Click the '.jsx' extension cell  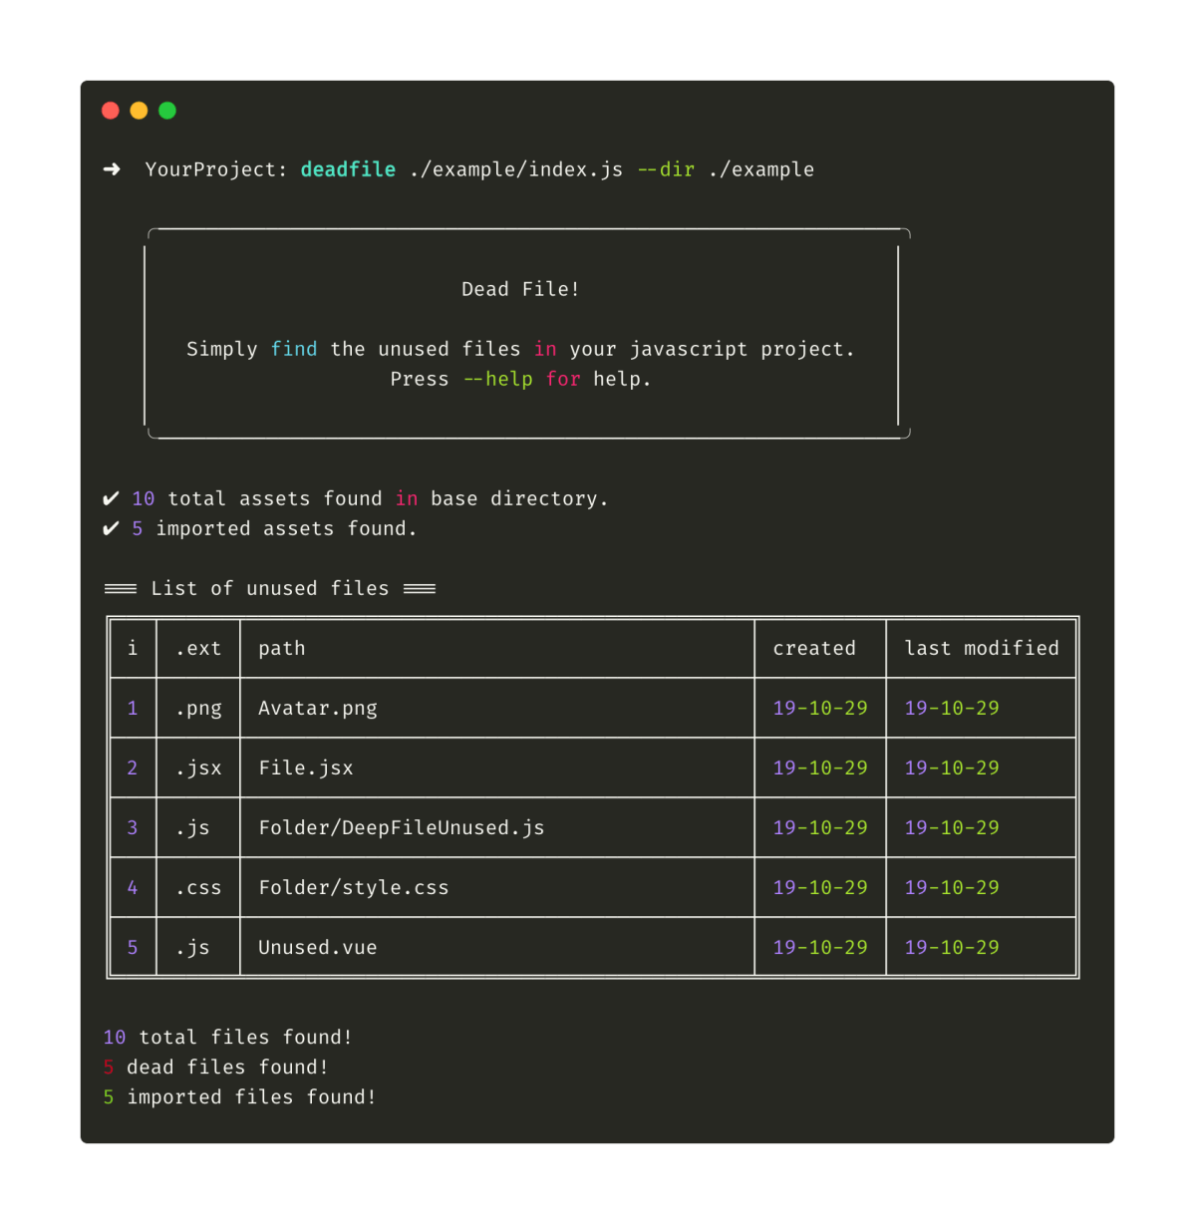(198, 768)
